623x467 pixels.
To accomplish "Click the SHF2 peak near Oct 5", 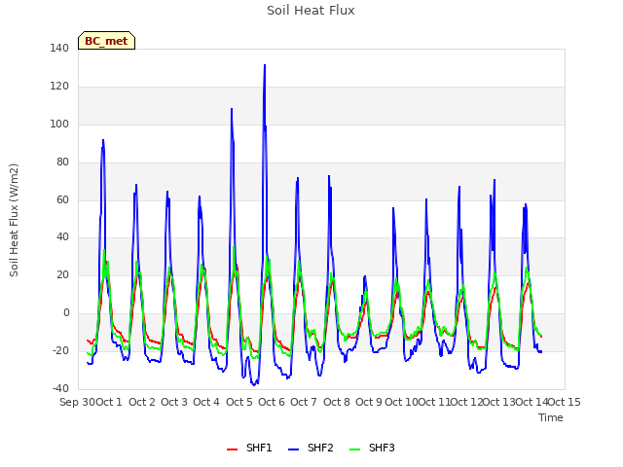I will [232, 109].
